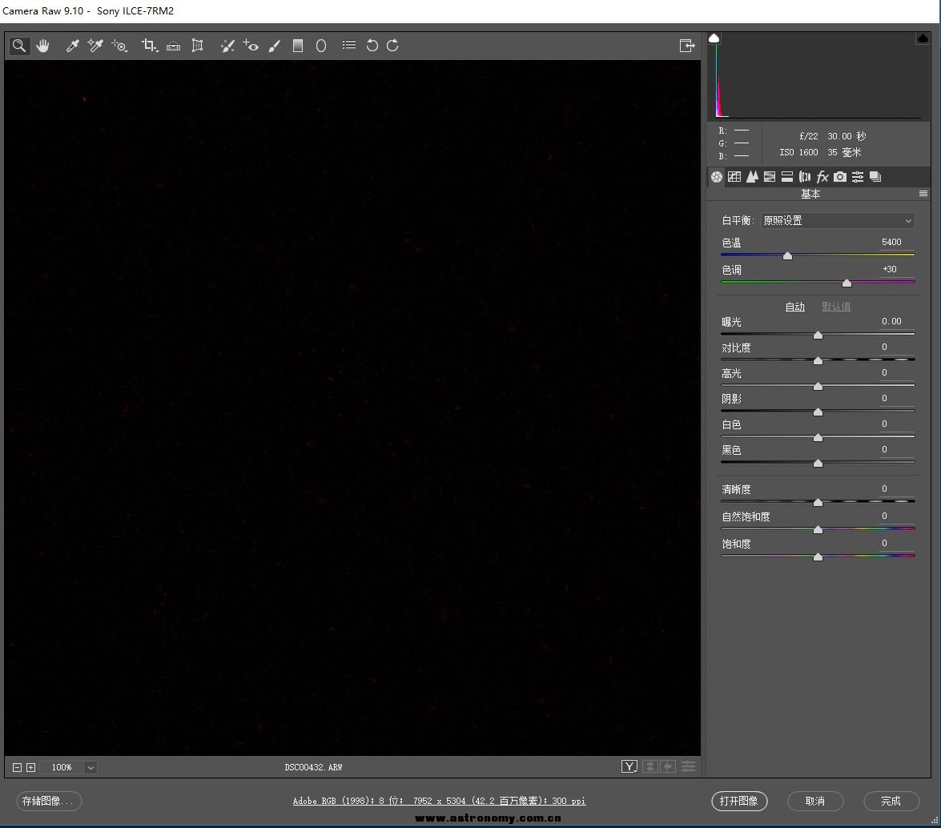Click the 打开图像 open image button
This screenshot has height=828, width=941.
(738, 801)
